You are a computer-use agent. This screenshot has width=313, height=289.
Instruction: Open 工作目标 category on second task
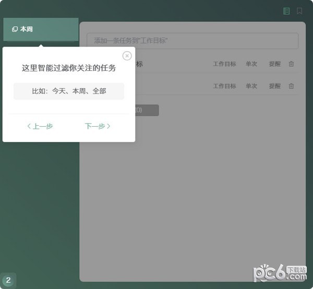[224, 86]
